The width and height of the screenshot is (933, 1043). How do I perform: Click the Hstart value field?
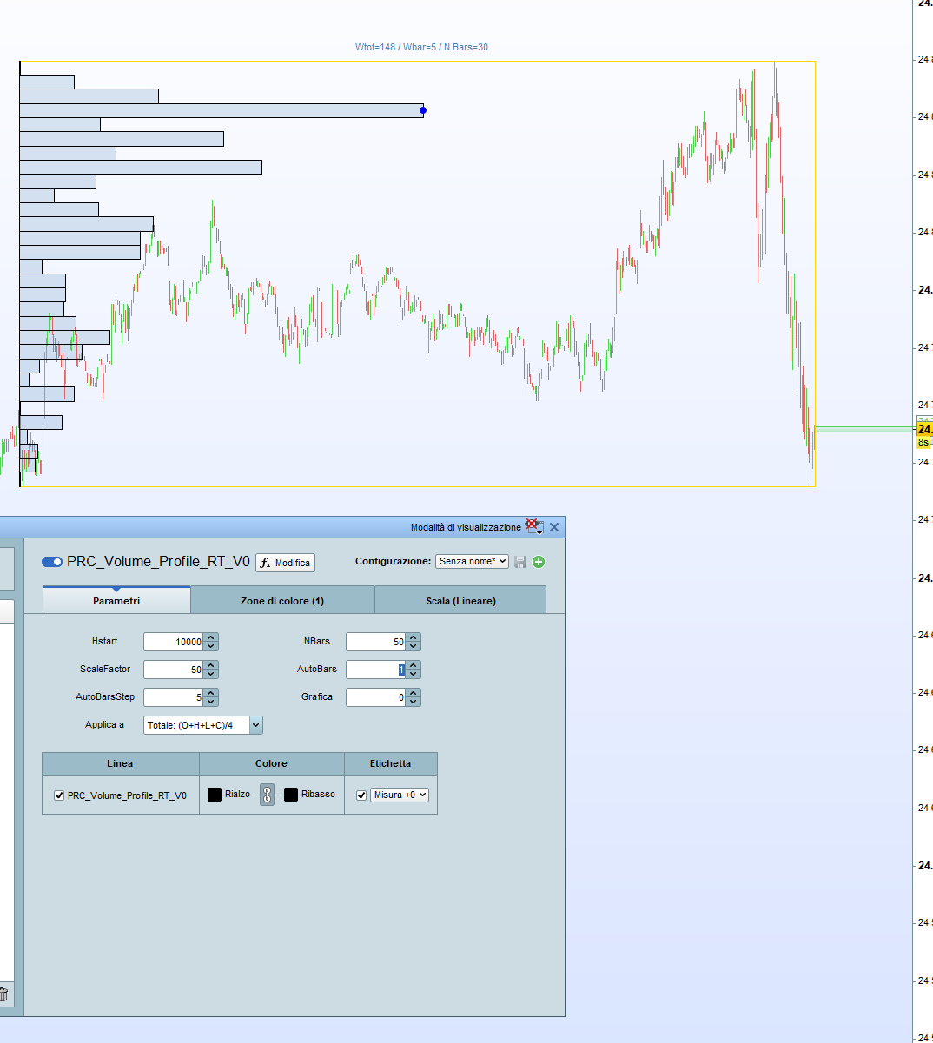(x=174, y=642)
